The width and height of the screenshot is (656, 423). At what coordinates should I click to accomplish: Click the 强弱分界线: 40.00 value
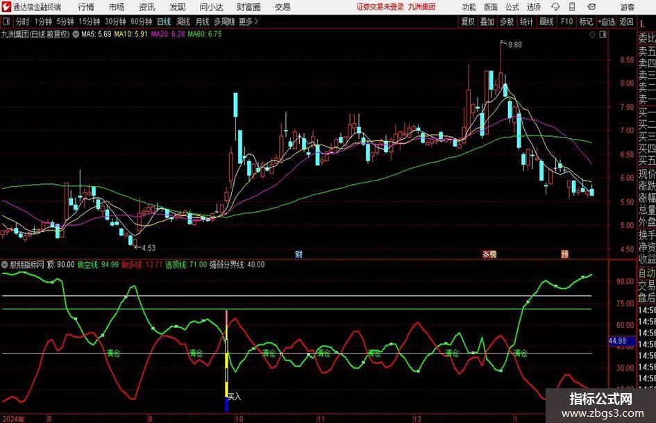click(237, 265)
